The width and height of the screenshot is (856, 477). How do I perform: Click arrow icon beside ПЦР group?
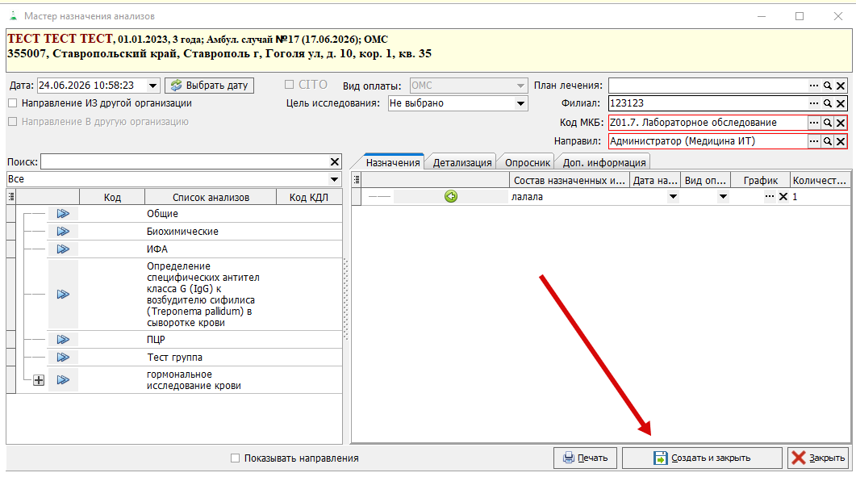click(x=63, y=340)
